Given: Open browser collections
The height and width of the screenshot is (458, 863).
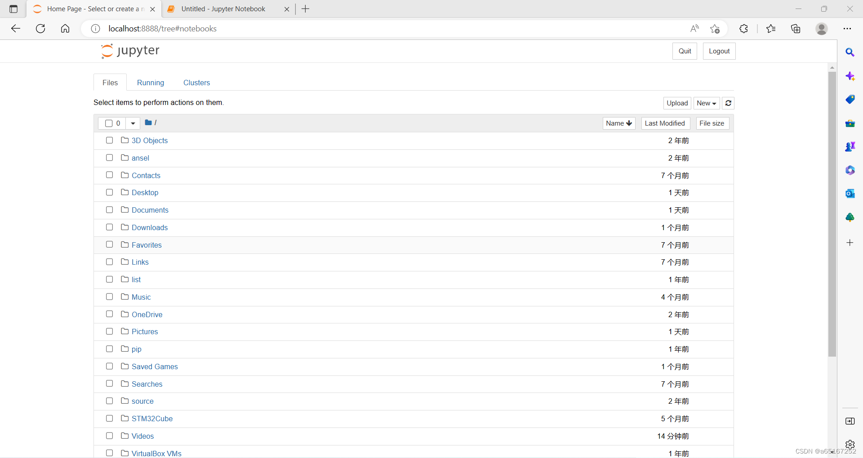Looking at the screenshot, I should coord(796,29).
